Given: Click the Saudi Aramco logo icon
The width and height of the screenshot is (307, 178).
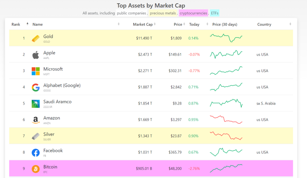Looking at the screenshot, I should (35, 103).
